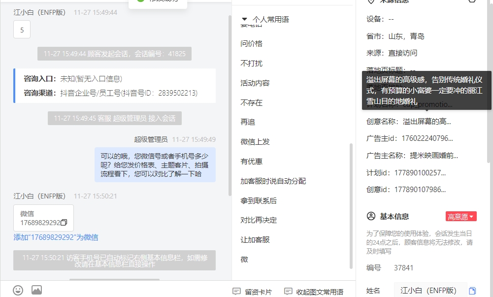Click the 咨询渠道 抖音企业号 row

111,93
